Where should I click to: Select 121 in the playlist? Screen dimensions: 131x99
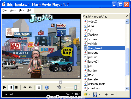tap(104, 30)
